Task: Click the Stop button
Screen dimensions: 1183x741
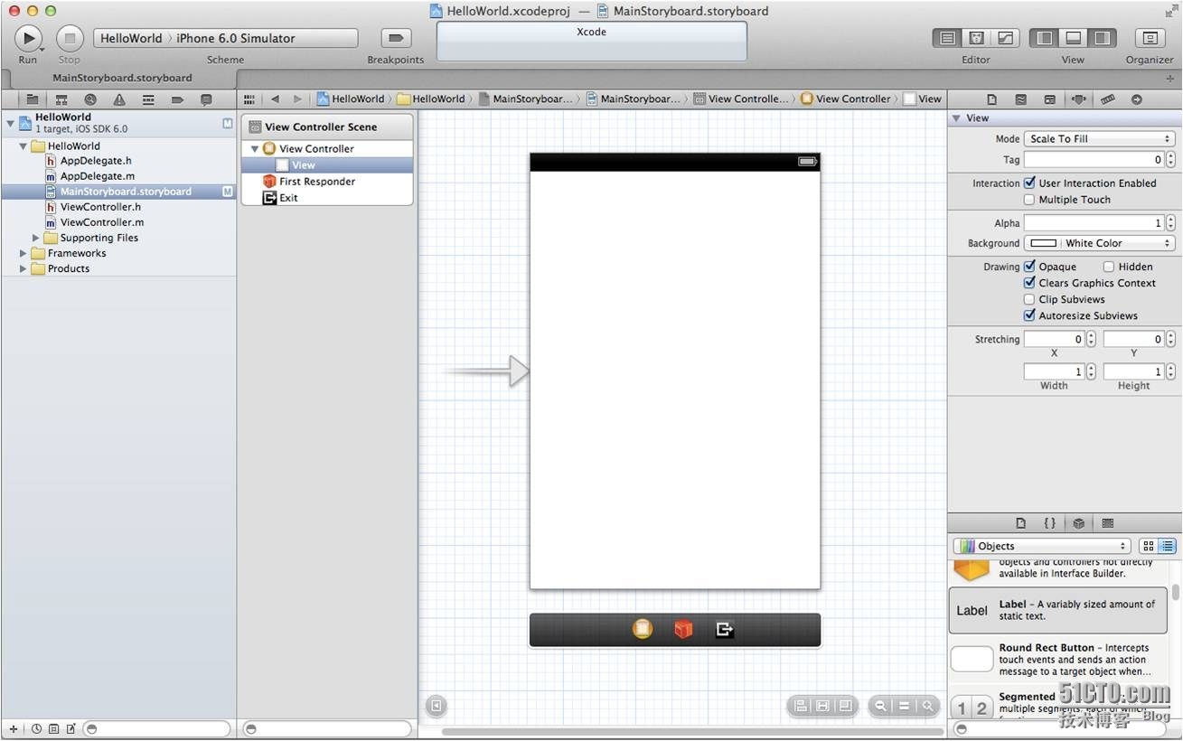Action: tap(70, 38)
